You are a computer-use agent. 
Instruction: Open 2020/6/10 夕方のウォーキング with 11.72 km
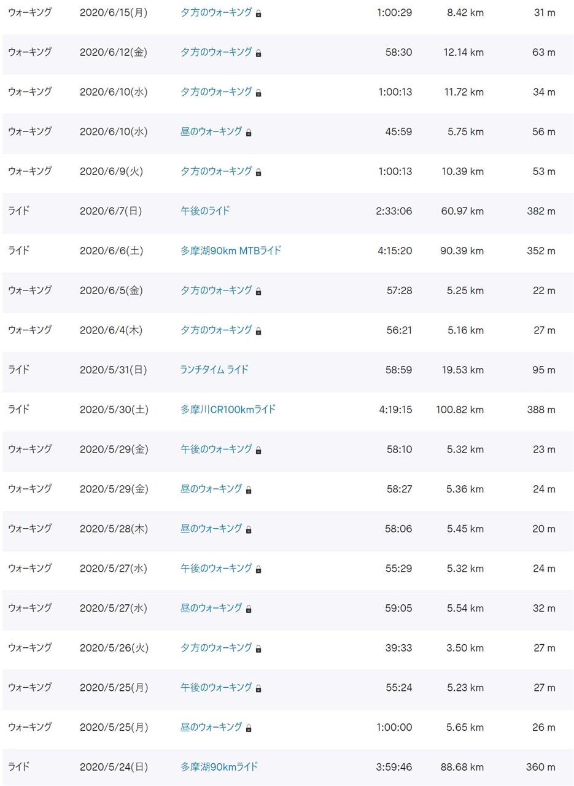(216, 91)
